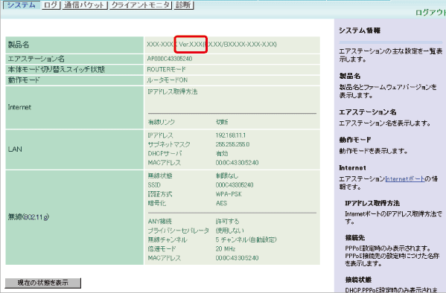Click the 有効 DHCP server value
The image size is (446, 293).
(x=222, y=153)
